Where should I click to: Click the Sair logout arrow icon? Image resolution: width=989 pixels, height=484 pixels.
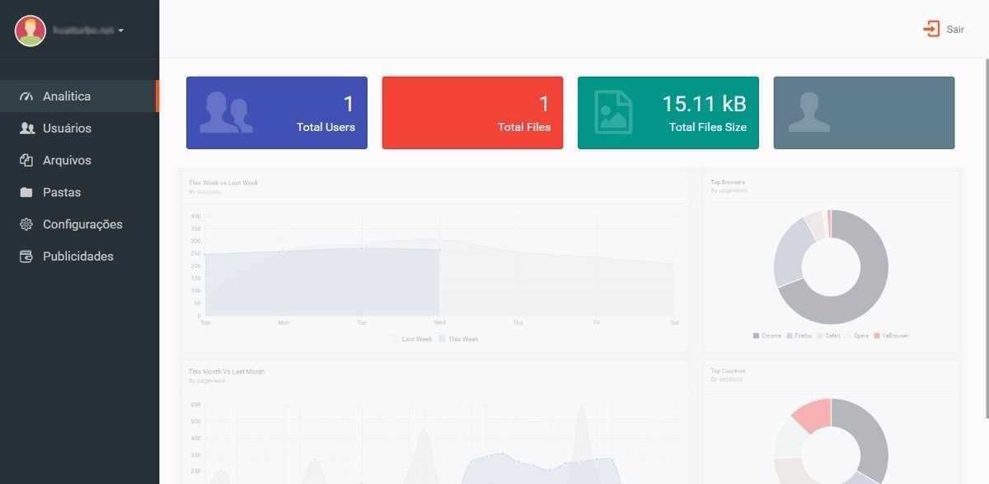coord(931,29)
